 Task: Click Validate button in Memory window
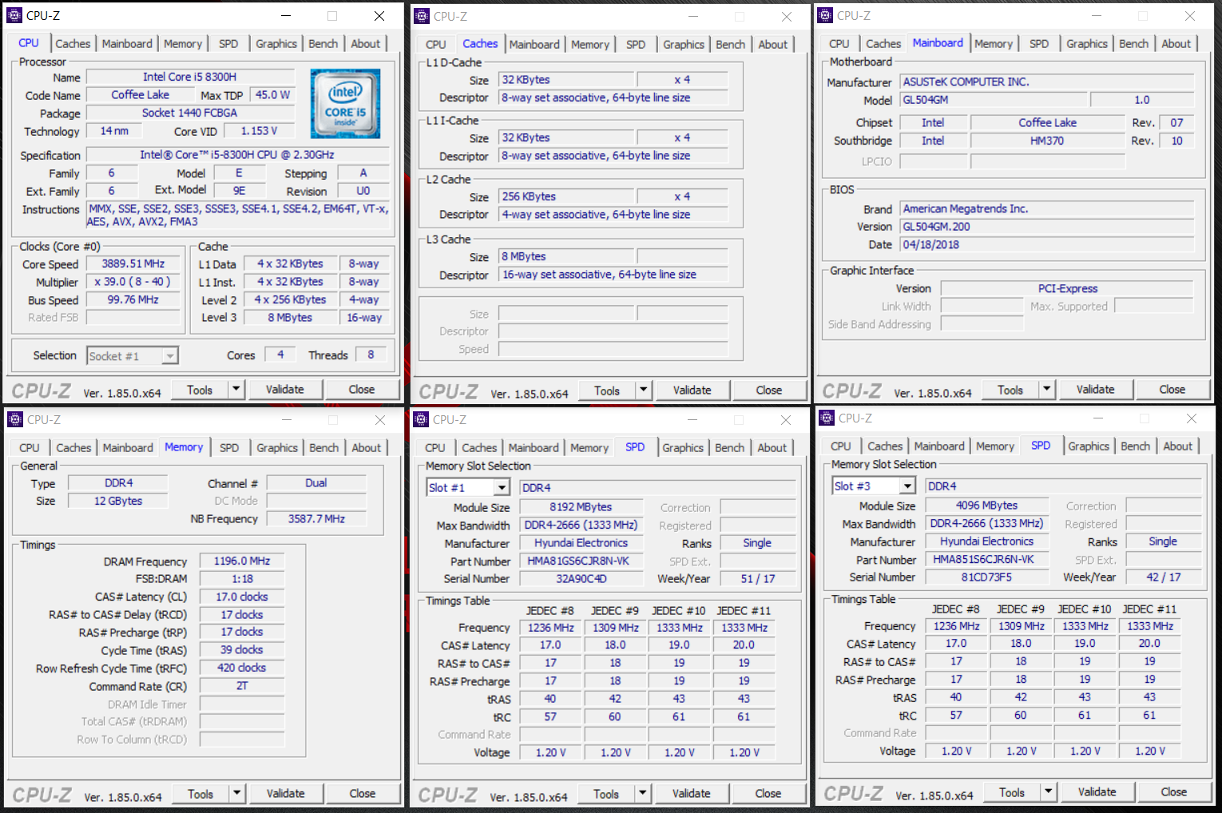click(286, 793)
